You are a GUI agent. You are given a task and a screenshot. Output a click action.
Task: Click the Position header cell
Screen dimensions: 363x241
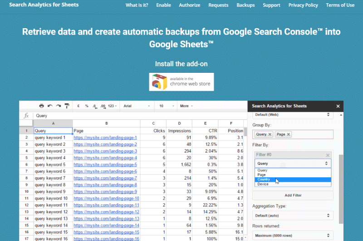(x=231, y=131)
